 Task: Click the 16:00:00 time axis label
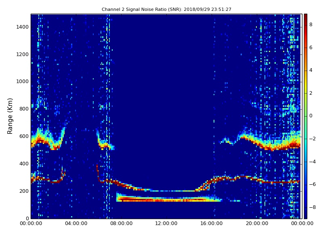pyautogui.click(x=212, y=223)
